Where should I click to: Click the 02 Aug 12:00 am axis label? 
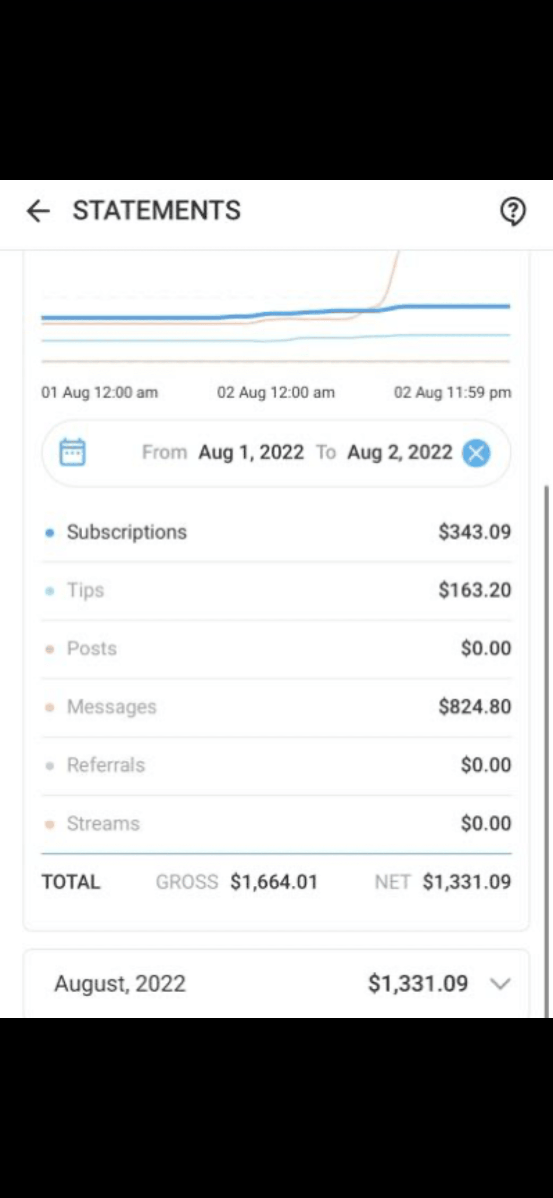[276, 393]
